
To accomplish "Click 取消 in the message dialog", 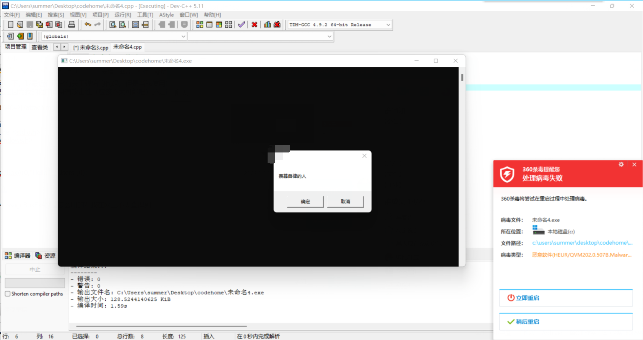I will pos(345,202).
